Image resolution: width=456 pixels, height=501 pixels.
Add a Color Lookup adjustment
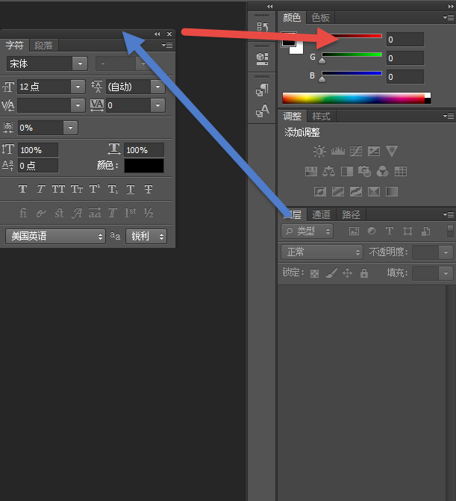401,172
